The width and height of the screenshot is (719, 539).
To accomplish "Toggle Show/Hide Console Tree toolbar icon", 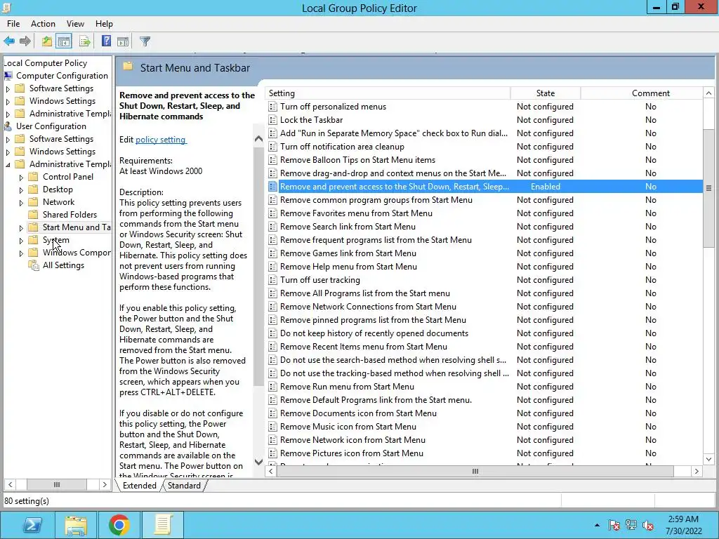I will click(64, 41).
